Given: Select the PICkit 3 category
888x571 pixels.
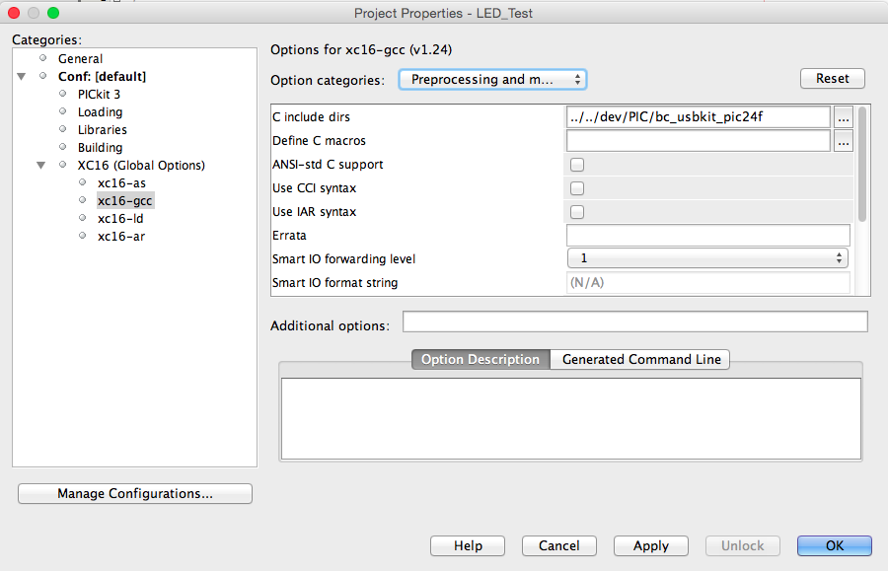Looking at the screenshot, I should point(99,95).
